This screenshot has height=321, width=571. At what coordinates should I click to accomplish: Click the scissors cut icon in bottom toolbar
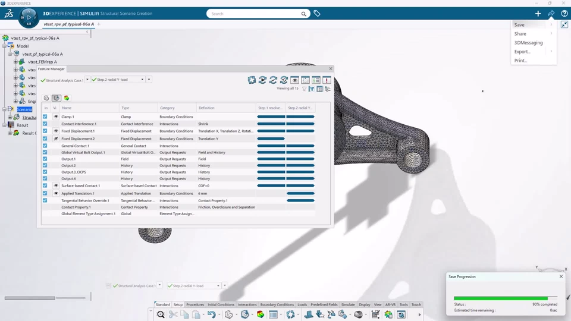pyautogui.click(x=173, y=314)
